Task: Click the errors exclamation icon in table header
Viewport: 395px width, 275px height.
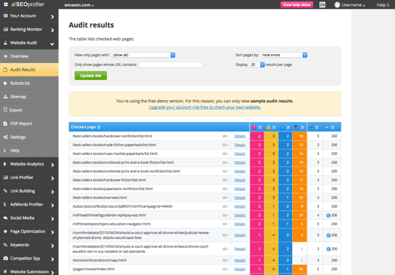Action: click(x=254, y=127)
